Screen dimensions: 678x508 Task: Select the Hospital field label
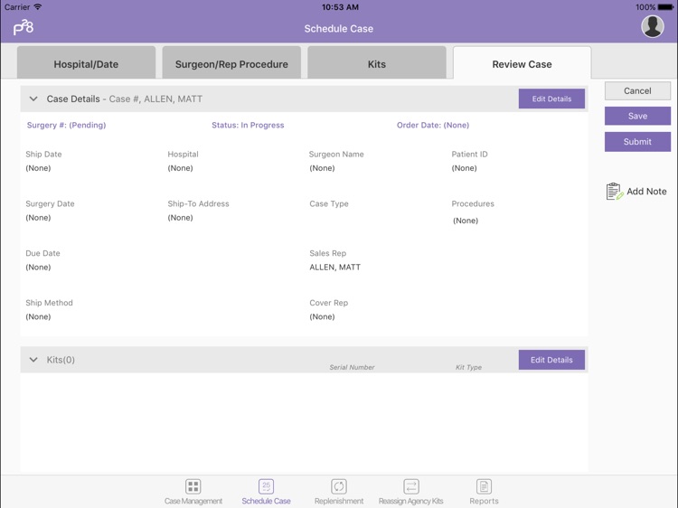pos(183,154)
